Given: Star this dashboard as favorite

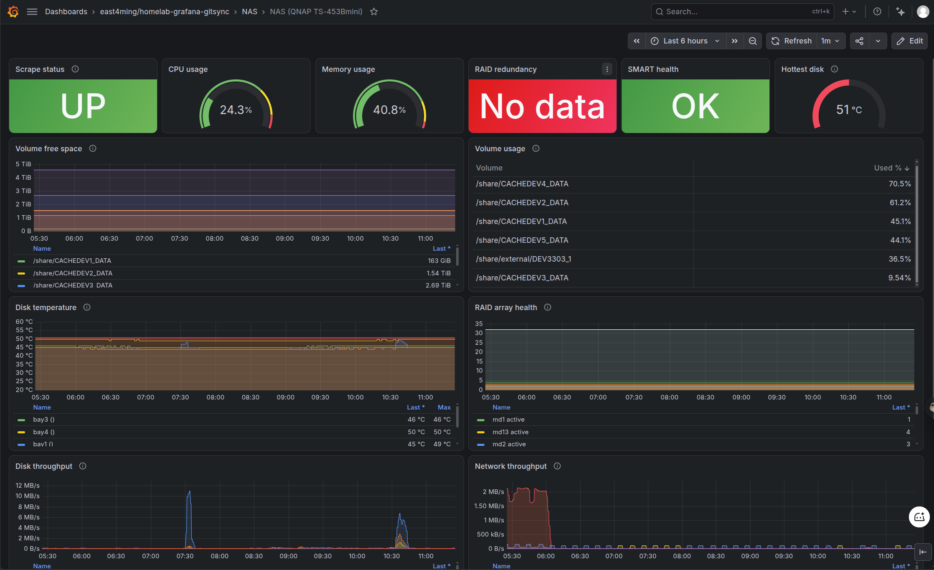Looking at the screenshot, I should point(374,12).
